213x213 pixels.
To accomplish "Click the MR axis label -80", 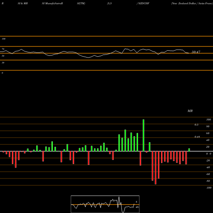I will click(x=208, y=181).
